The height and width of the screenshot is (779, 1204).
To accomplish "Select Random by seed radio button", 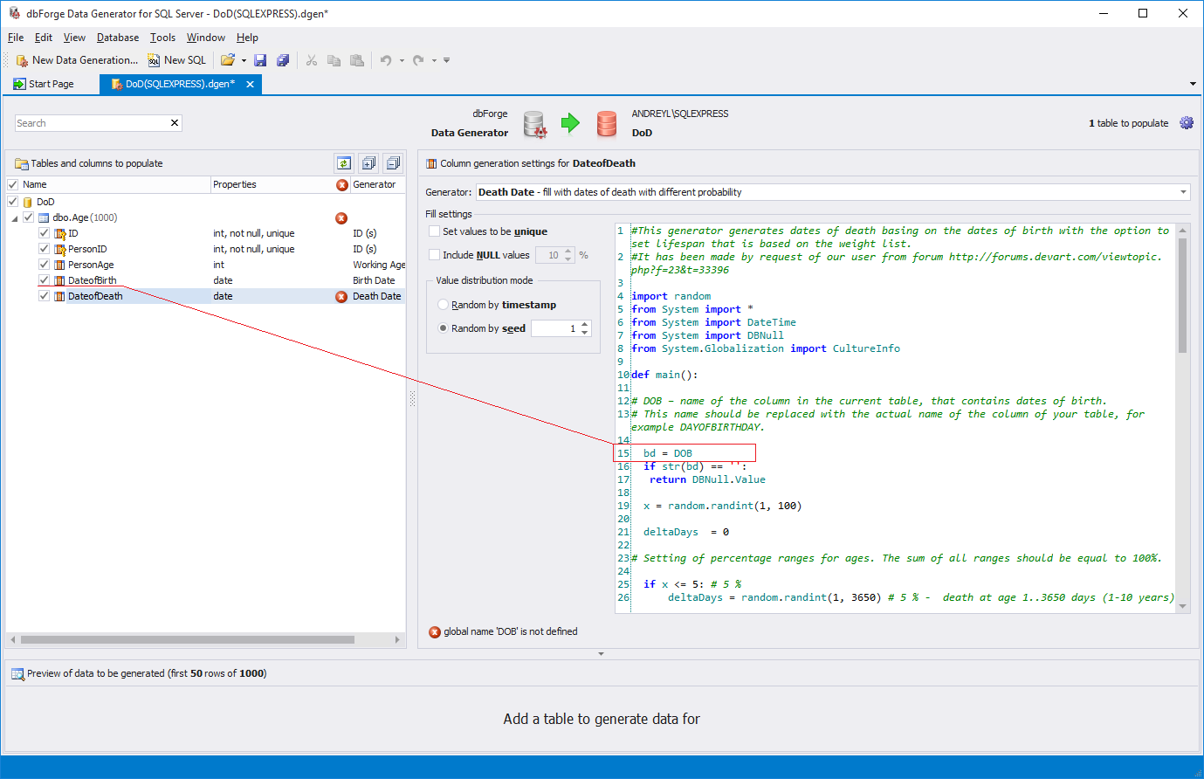I will [443, 328].
